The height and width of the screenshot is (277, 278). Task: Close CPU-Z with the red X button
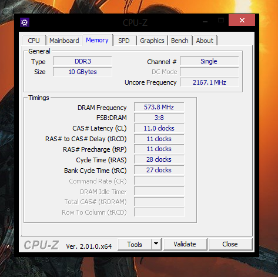tap(242, 20)
